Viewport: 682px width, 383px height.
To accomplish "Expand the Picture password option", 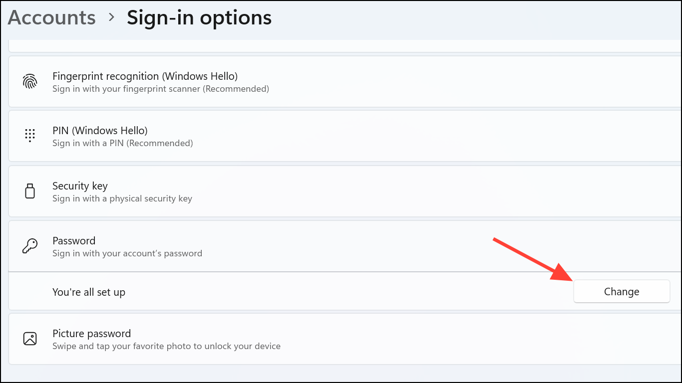I will click(345, 339).
